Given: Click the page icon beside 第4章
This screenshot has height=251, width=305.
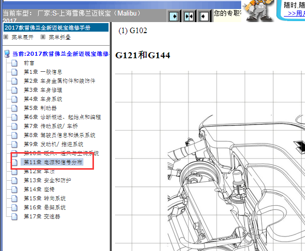Looking at the screenshot, I should point(14,99).
